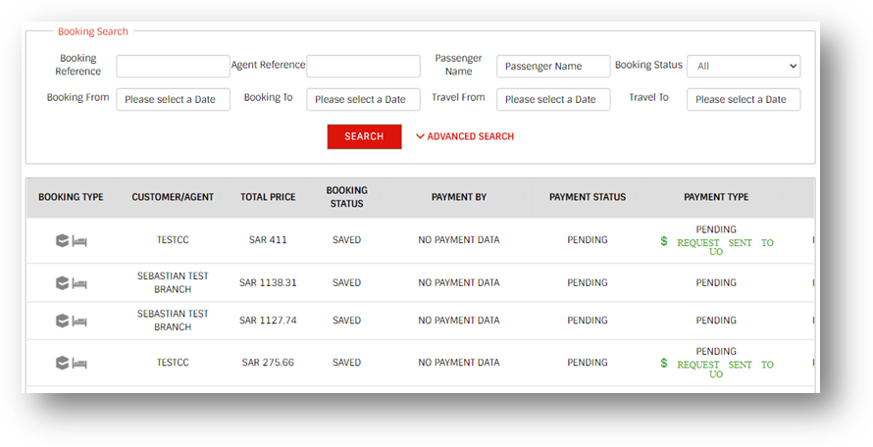
Task: Click the hotel bed icon in SAR 275.66 row
Action: (79, 364)
